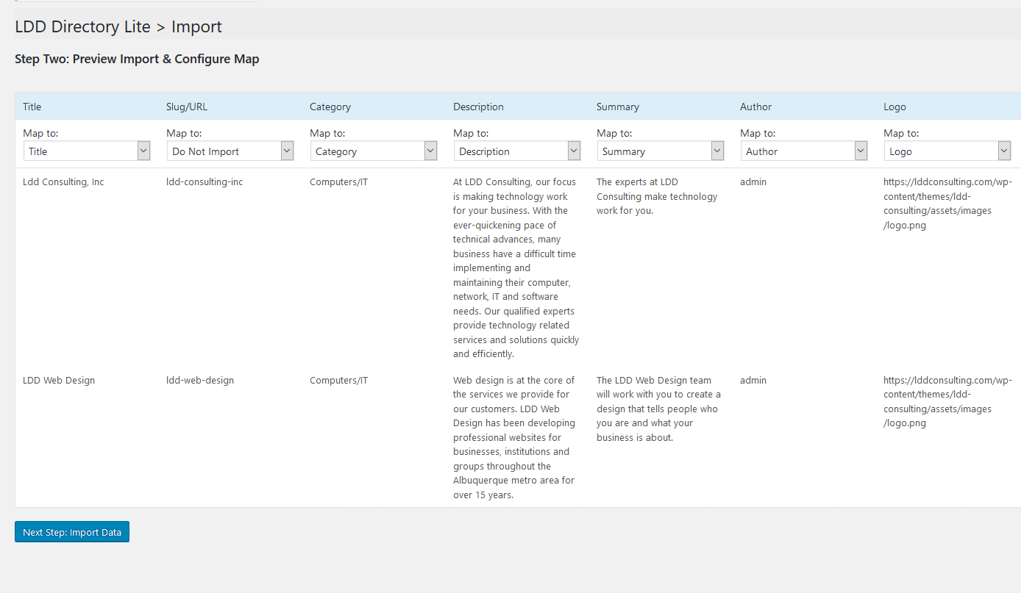The image size is (1021, 593).
Task: Select 'Ldd Consulting, Inc' title cell
Action: (63, 182)
